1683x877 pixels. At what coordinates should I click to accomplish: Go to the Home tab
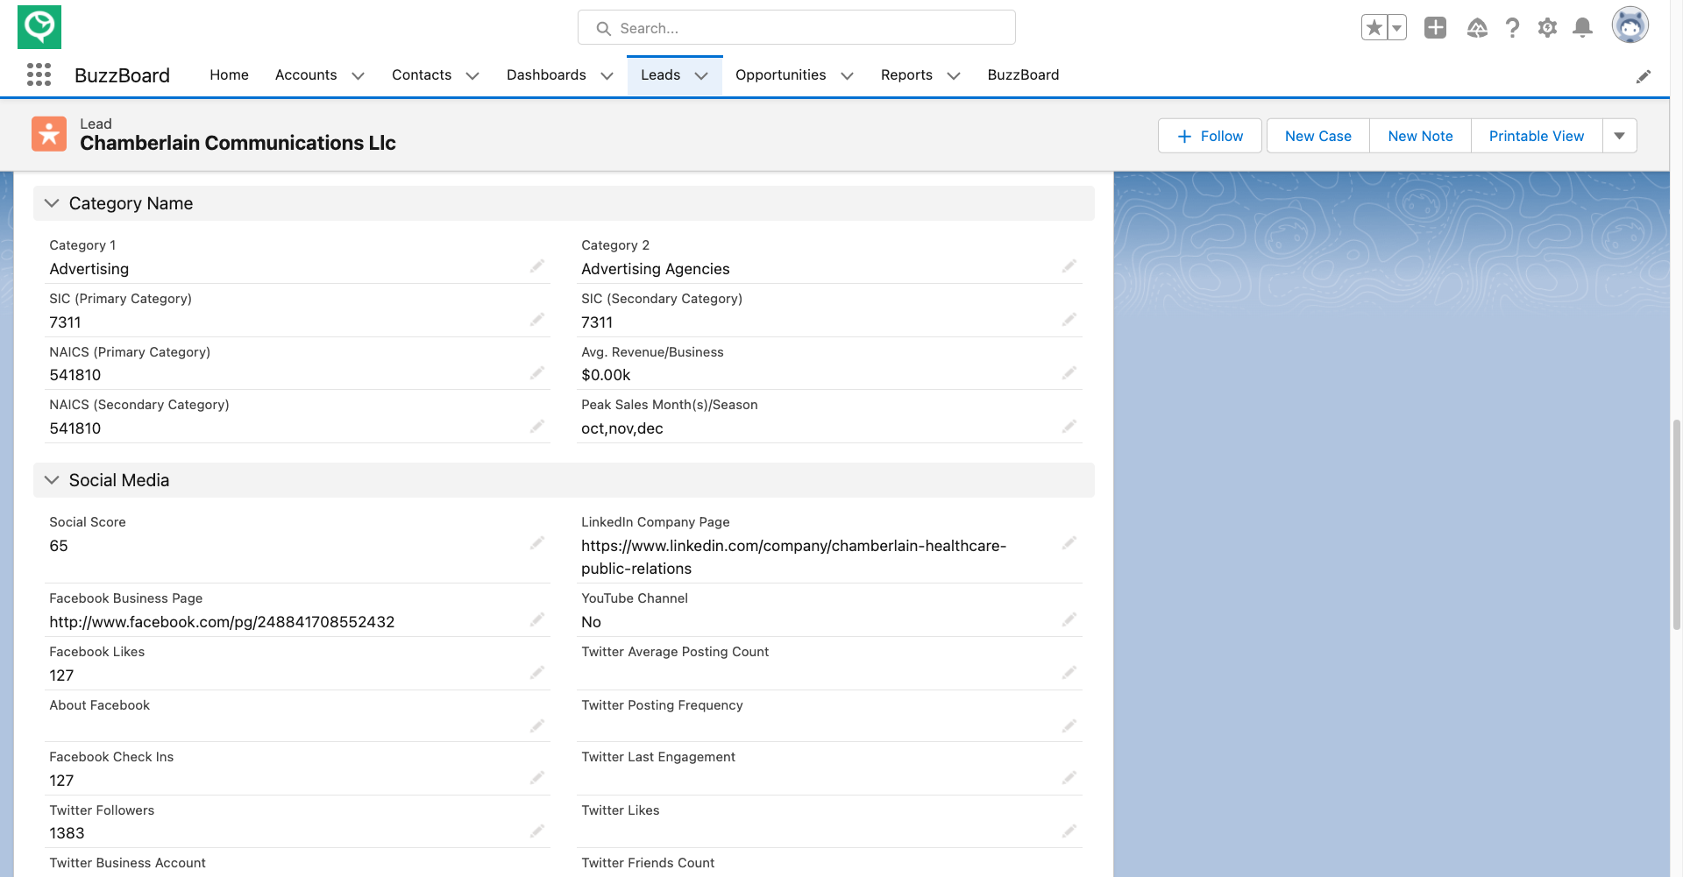coord(229,74)
